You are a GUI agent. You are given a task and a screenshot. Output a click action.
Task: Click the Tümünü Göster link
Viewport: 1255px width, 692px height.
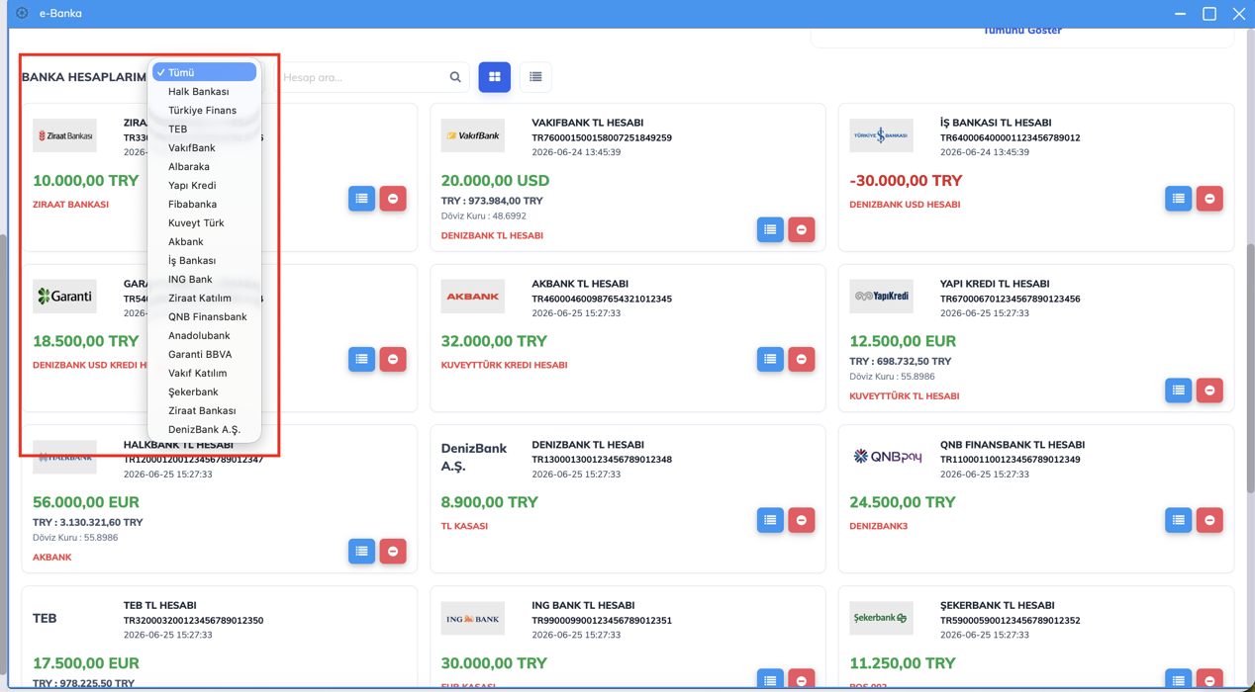pyautogui.click(x=1022, y=31)
